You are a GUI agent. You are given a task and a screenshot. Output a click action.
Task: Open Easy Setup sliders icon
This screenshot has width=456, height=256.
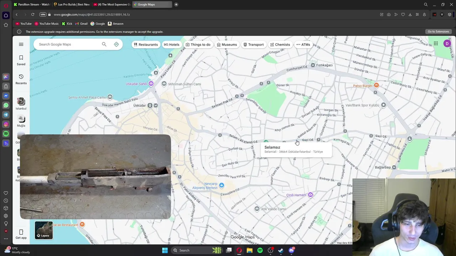417,15
